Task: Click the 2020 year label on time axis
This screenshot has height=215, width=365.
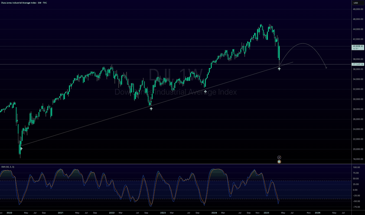Action: [x=9, y=213]
